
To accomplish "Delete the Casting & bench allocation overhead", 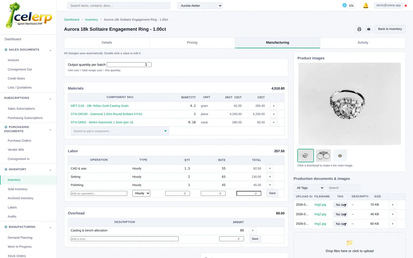I will 253,231.
